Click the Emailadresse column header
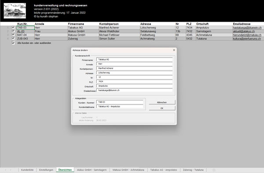The width and height of the screenshot is (264, 173). [242, 24]
